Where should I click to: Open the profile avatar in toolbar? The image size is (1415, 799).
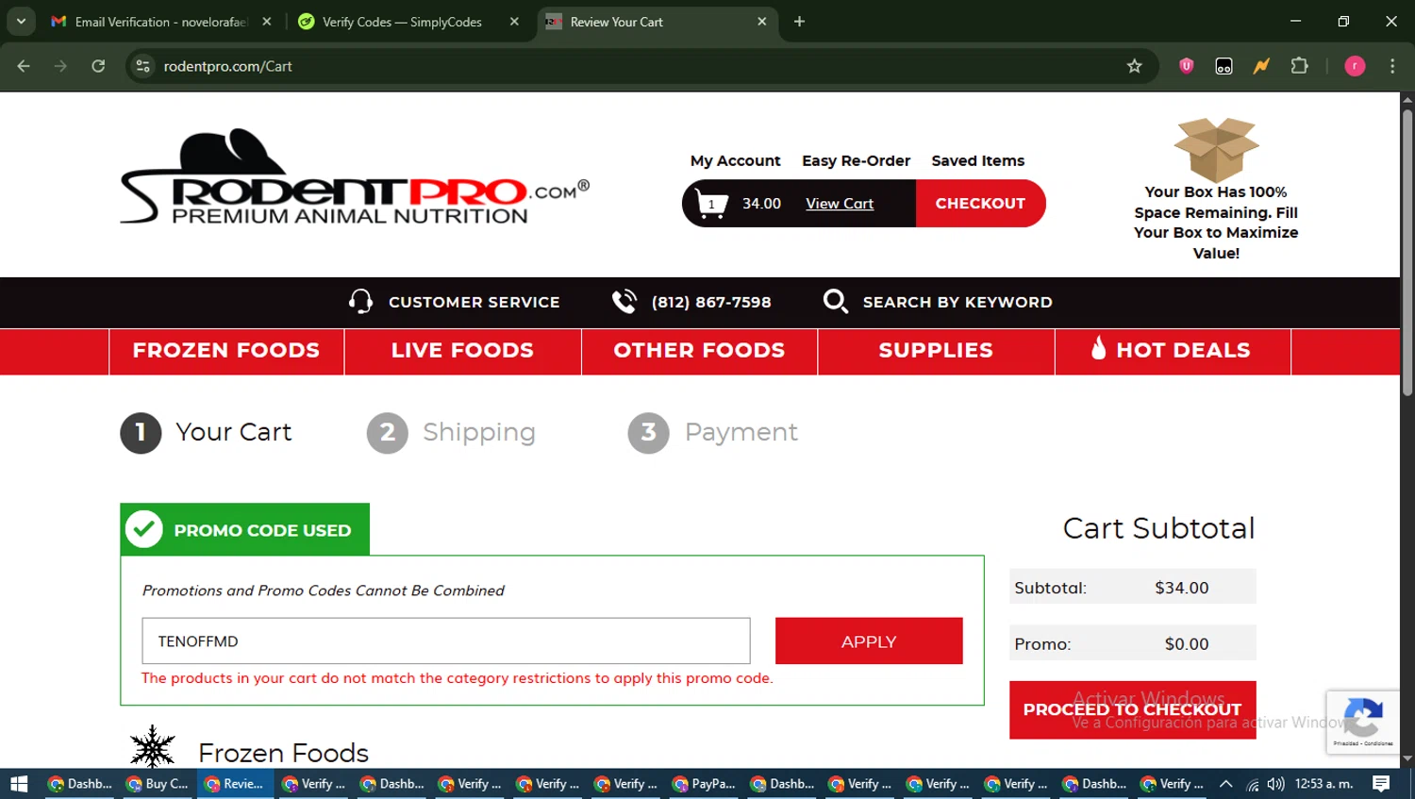pos(1355,66)
